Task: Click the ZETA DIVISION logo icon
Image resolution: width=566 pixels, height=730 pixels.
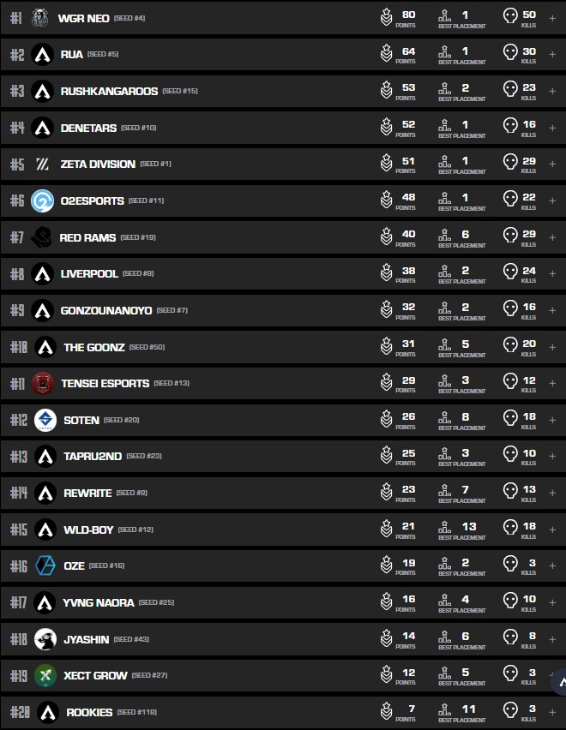Action: [43, 164]
